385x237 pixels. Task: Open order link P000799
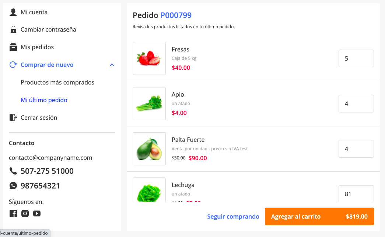176,15
